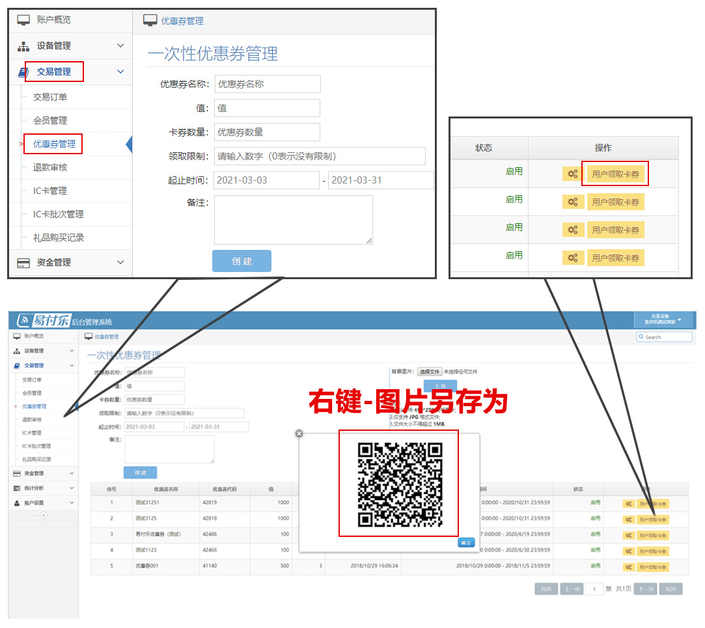The height and width of the screenshot is (628, 705).
Task: Click the 优惠券代码 column header in table
Action: coord(225,489)
